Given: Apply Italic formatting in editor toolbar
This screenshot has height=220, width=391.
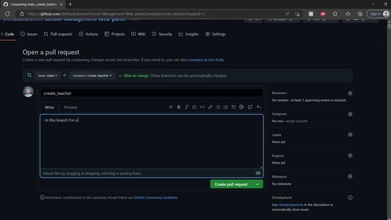Looking at the screenshot, I should 186,107.
